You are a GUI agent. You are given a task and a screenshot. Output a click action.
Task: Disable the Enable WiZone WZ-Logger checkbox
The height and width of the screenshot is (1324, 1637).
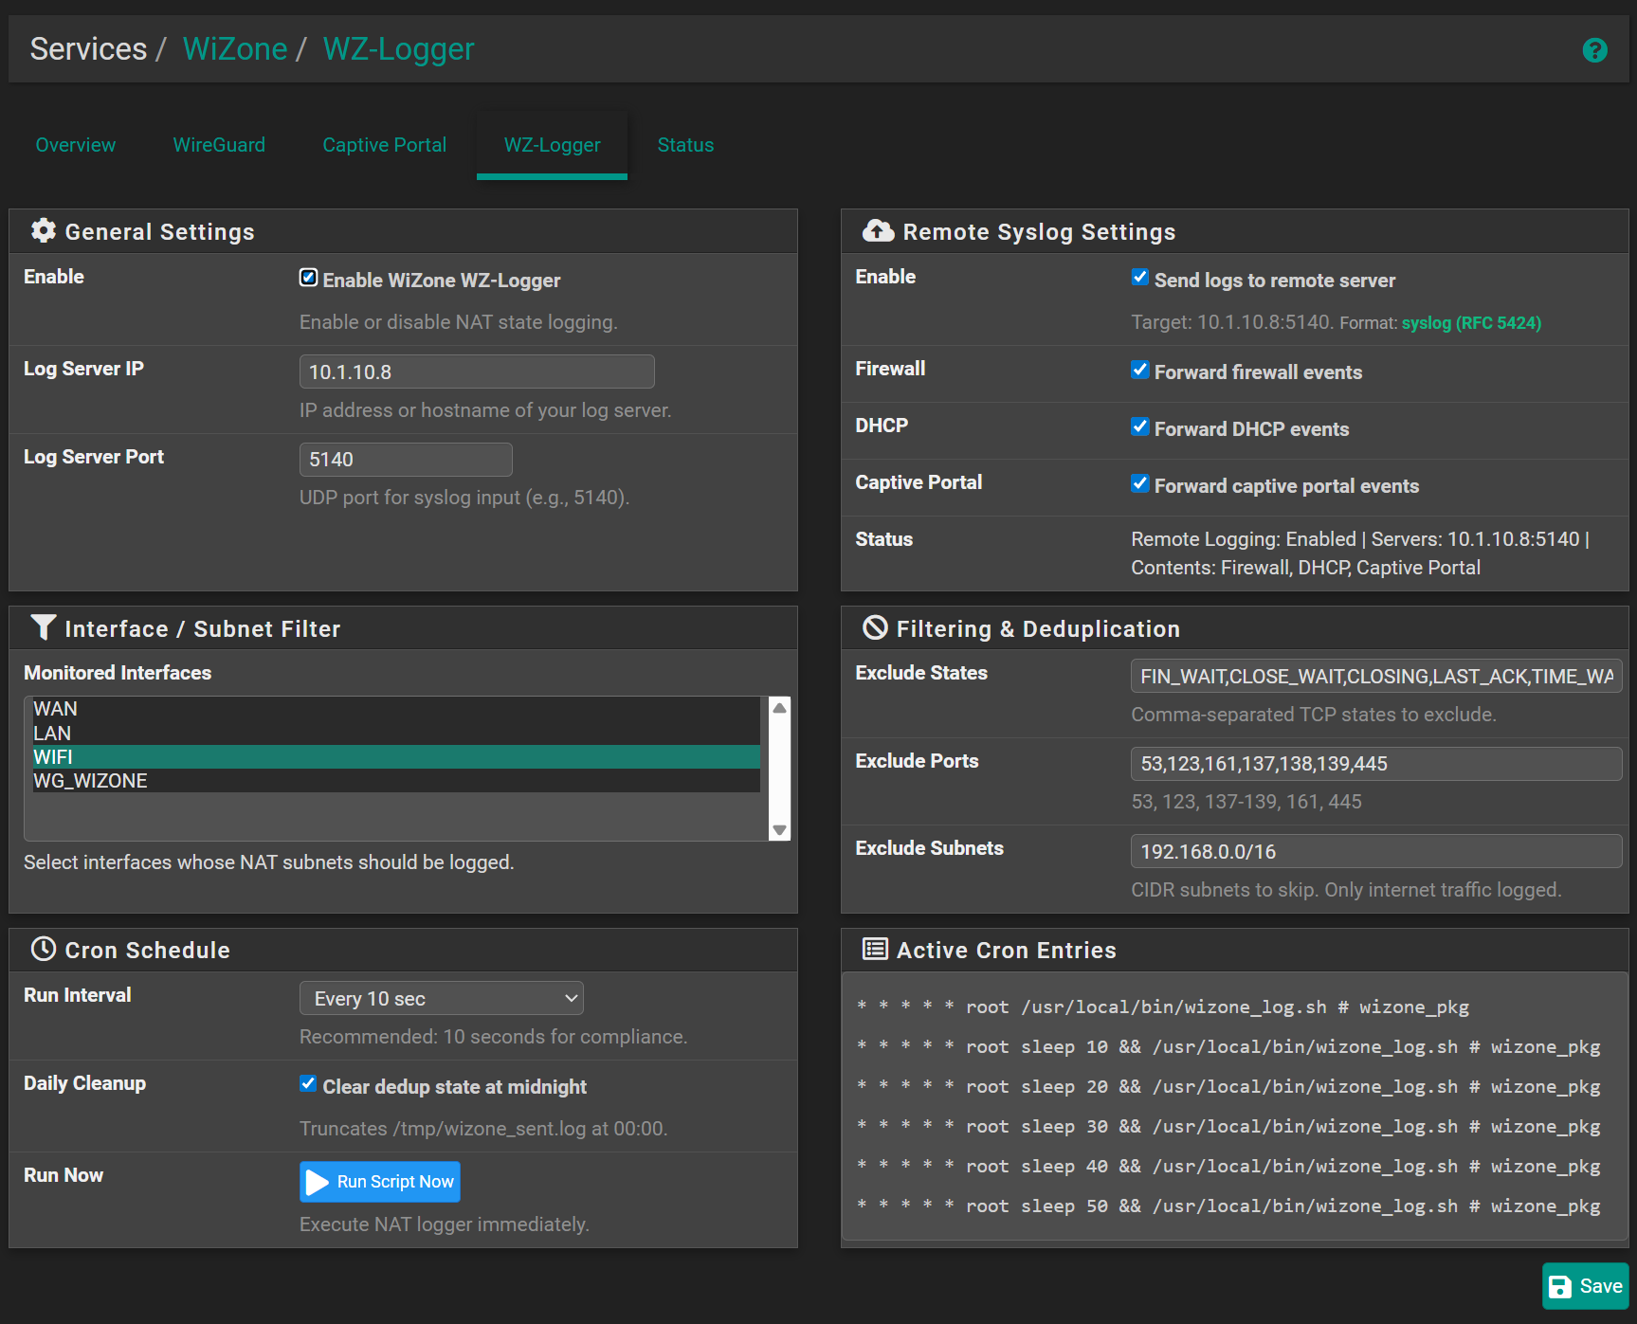click(x=308, y=277)
